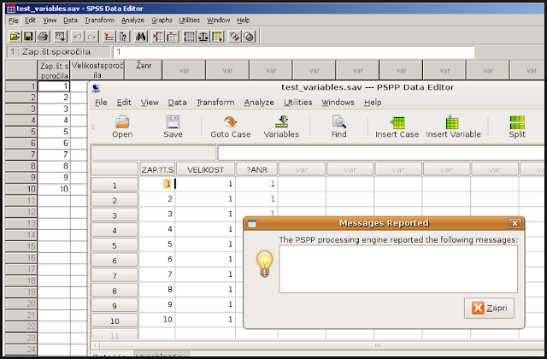Image resolution: width=547 pixels, height=359 pixels.
Task: Click PSPP highlighted cell in row 1
Action: (157, 184)
